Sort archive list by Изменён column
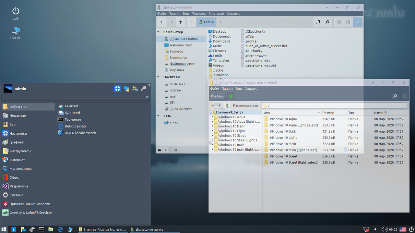This screenshot has height=233, width=415. 391,113
